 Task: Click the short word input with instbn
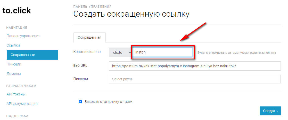coord(162,52)
